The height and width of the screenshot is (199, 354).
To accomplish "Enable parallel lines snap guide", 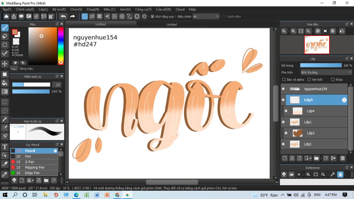I will (92, 17).
